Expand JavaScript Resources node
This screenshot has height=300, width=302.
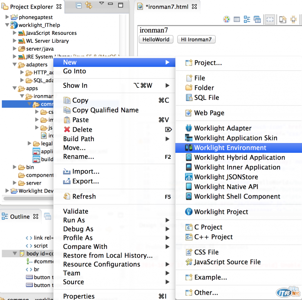(x=15, y=33)
